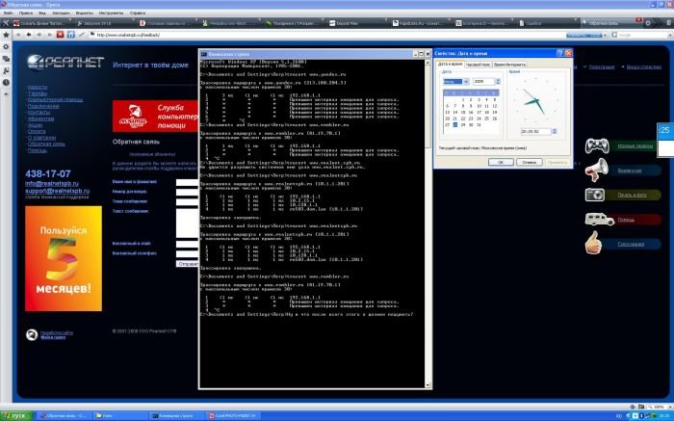The image size is (674, 421).
Task: Click the camera icon for photo printing
Action: (x=596, y=195)
